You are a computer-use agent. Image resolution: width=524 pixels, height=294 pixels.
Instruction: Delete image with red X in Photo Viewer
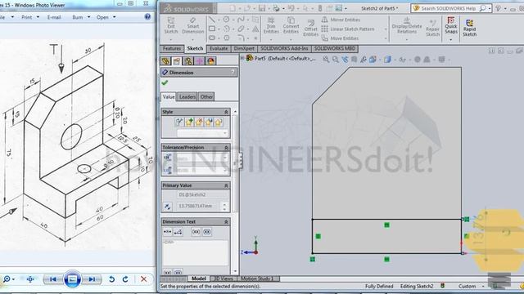point(144,279)
